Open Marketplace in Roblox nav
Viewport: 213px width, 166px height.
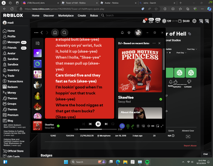pos(66,15)
